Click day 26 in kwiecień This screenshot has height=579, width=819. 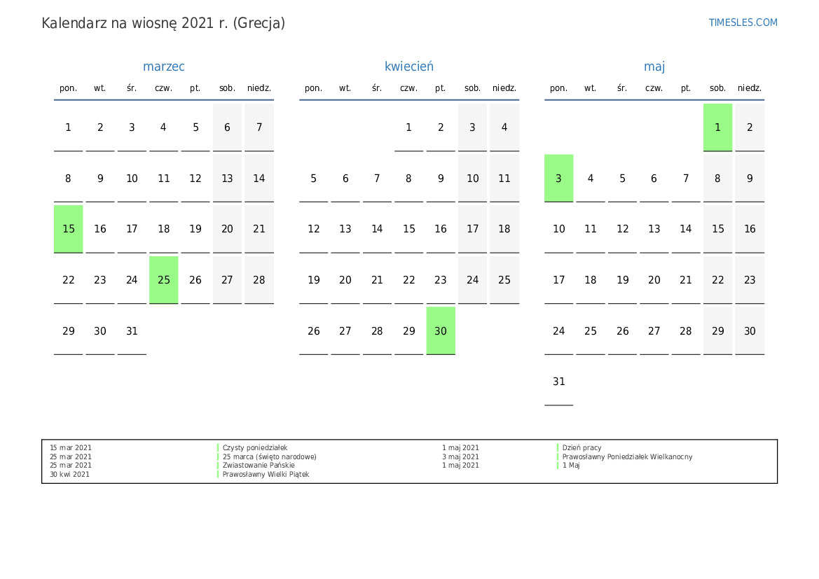(x=313, y=330)
